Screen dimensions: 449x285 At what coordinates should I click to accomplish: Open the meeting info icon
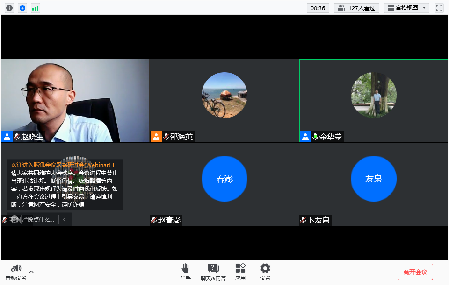[9, 8]
